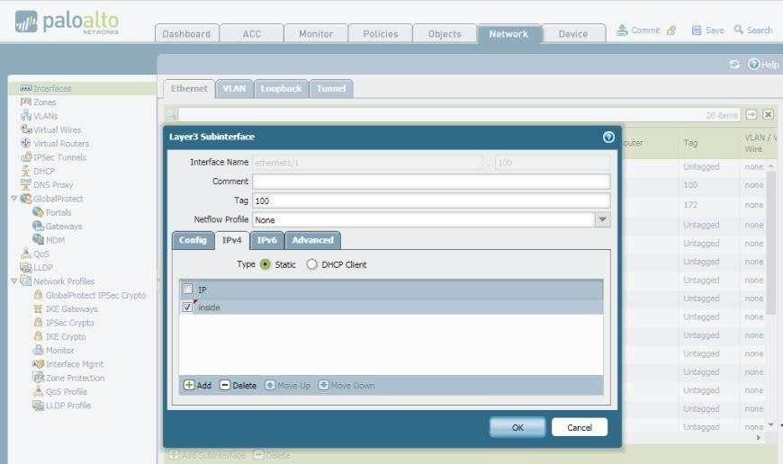Click the Delete minus icon
This screenshot has height=464, width=783.
pos(225,385)
